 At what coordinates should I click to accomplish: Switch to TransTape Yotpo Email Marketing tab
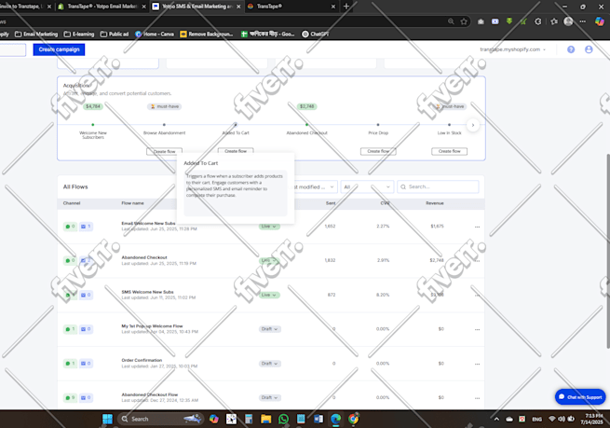tap(102, 7)
